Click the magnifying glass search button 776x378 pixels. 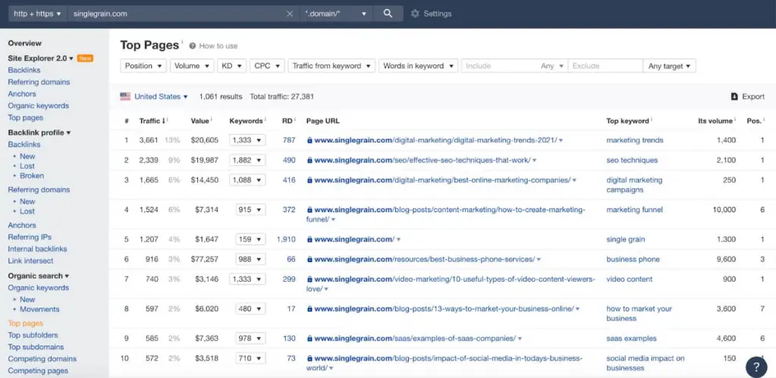pyautogui.click(x=388, y=14)
